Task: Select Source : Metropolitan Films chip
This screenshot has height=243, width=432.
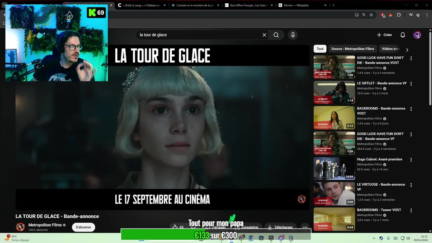Action: click(x=353, y=49)
